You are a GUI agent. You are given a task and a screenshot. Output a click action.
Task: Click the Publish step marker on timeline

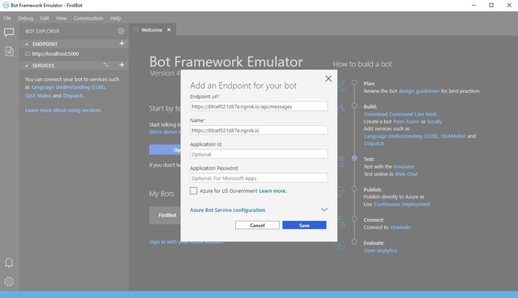(x=354, y=188)
